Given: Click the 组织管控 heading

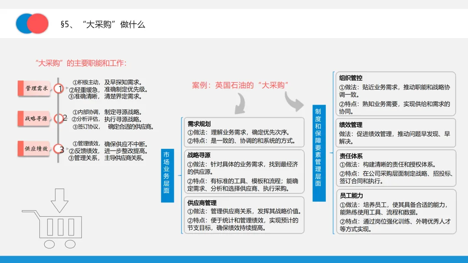Looking at the screenshot, I should (351, 78).
